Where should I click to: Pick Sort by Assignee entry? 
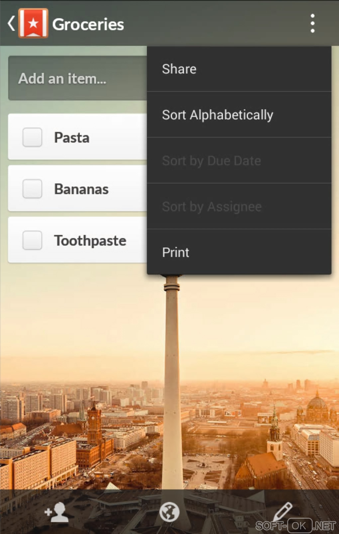pos(239,207)
